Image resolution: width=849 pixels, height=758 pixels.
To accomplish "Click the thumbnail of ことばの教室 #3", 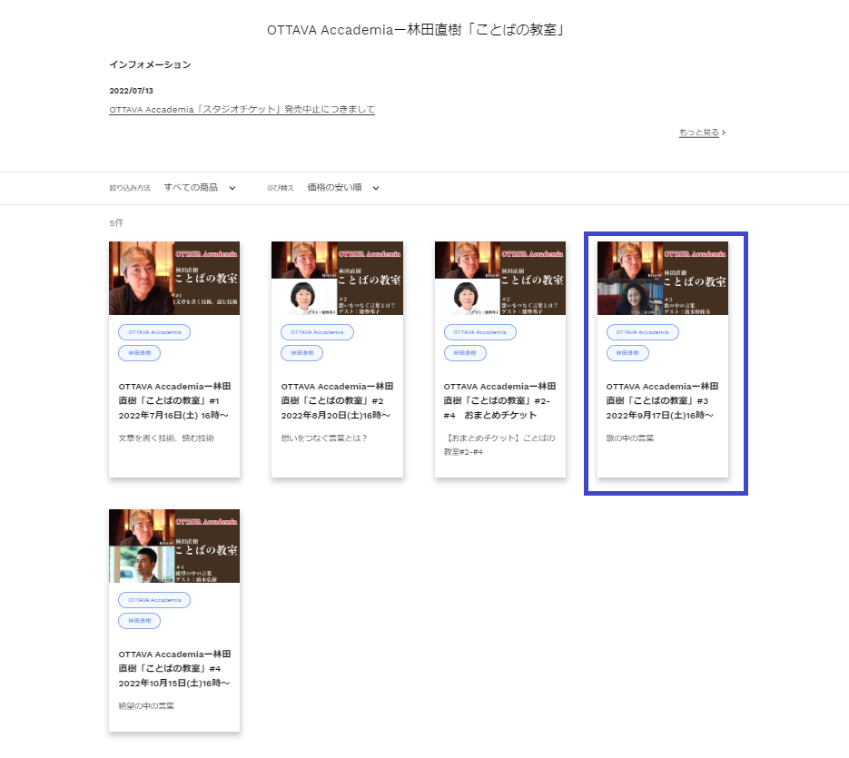I will (663, 278).
